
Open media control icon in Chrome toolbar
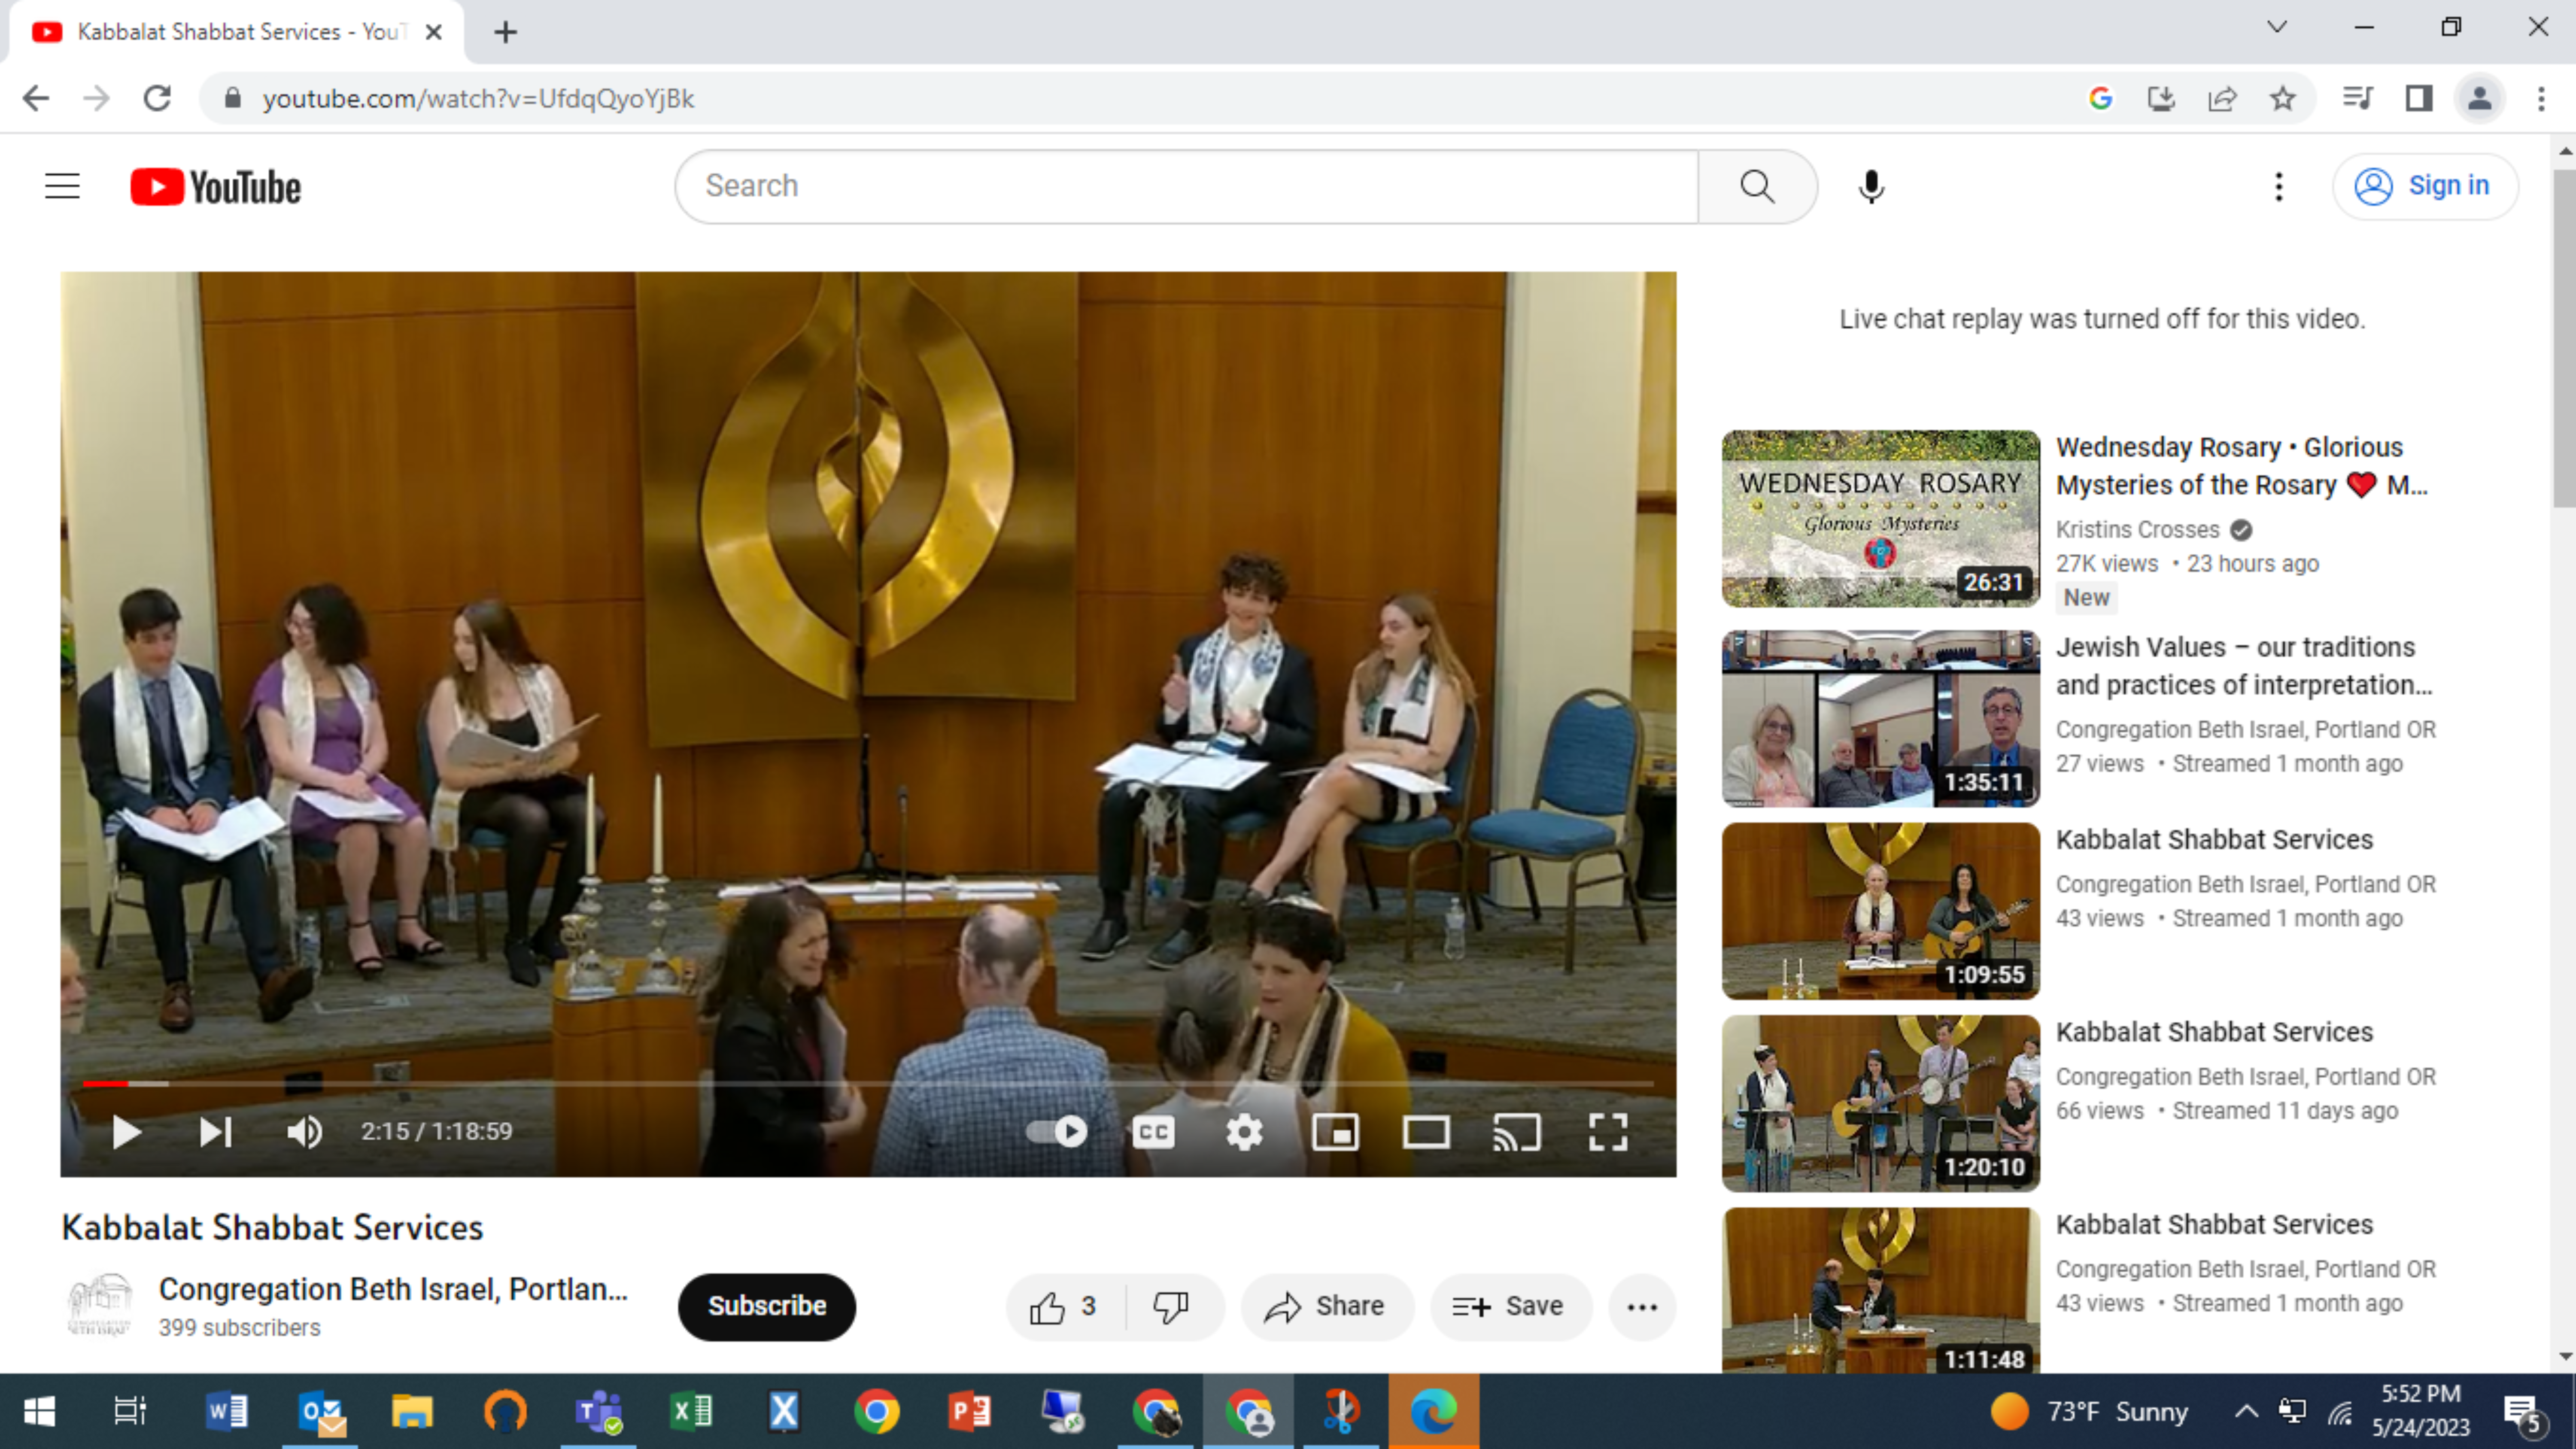point(2358,98)
